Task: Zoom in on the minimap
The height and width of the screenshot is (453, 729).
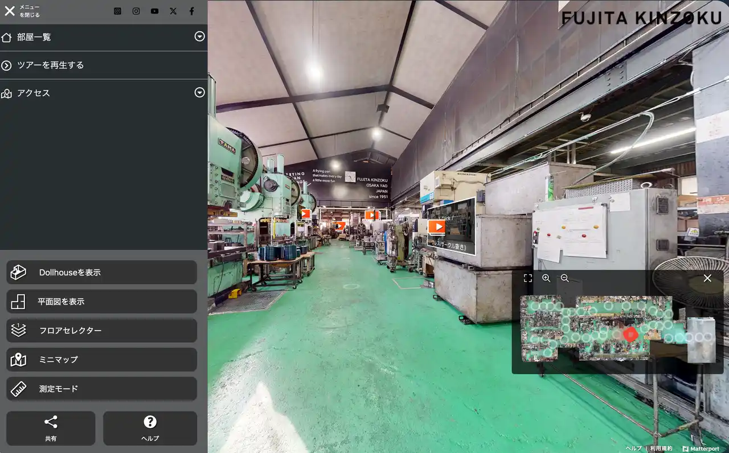Action: tap(546, 278)
